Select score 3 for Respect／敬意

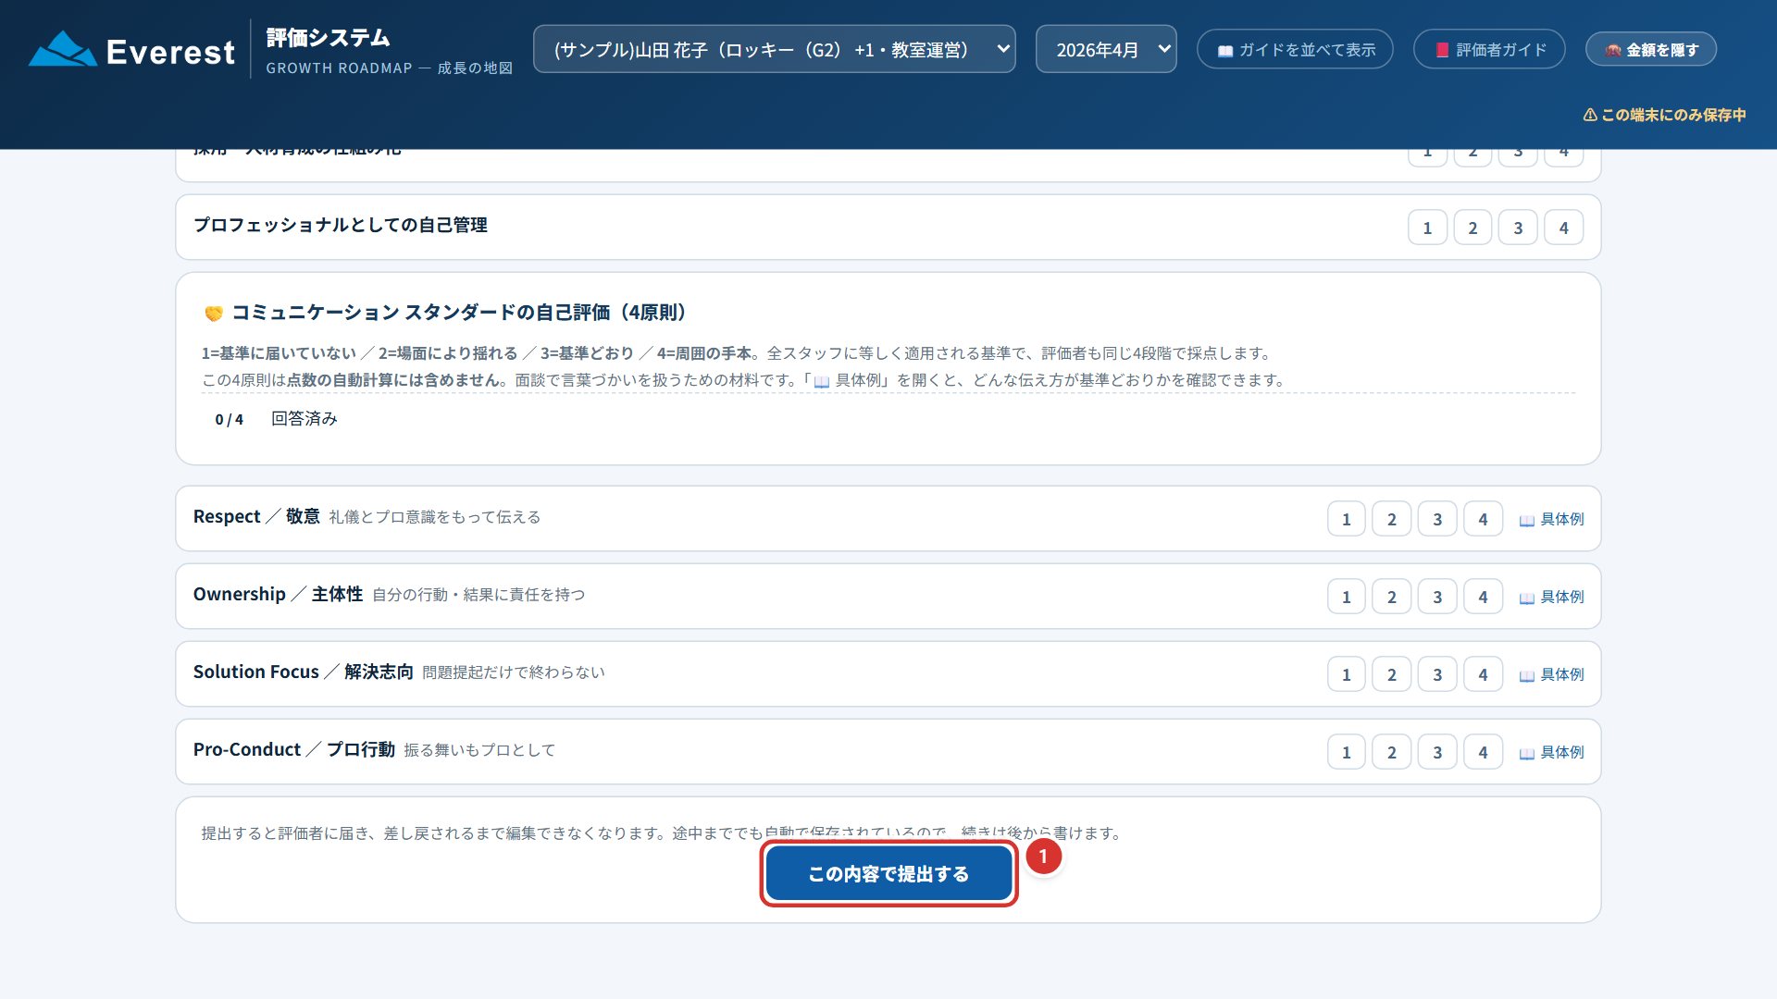1437,519
